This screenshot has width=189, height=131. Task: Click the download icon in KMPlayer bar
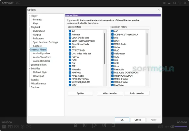pos(10,126)
